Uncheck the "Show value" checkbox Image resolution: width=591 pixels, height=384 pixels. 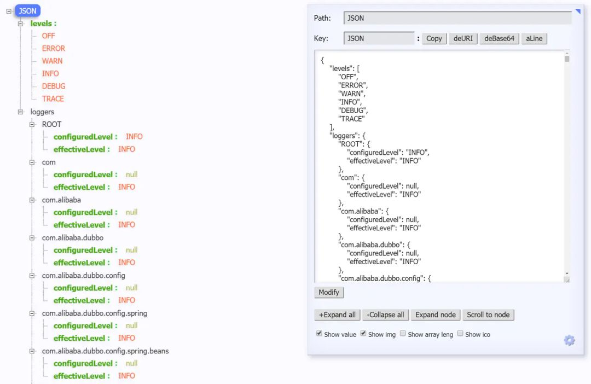coord(319,334)
